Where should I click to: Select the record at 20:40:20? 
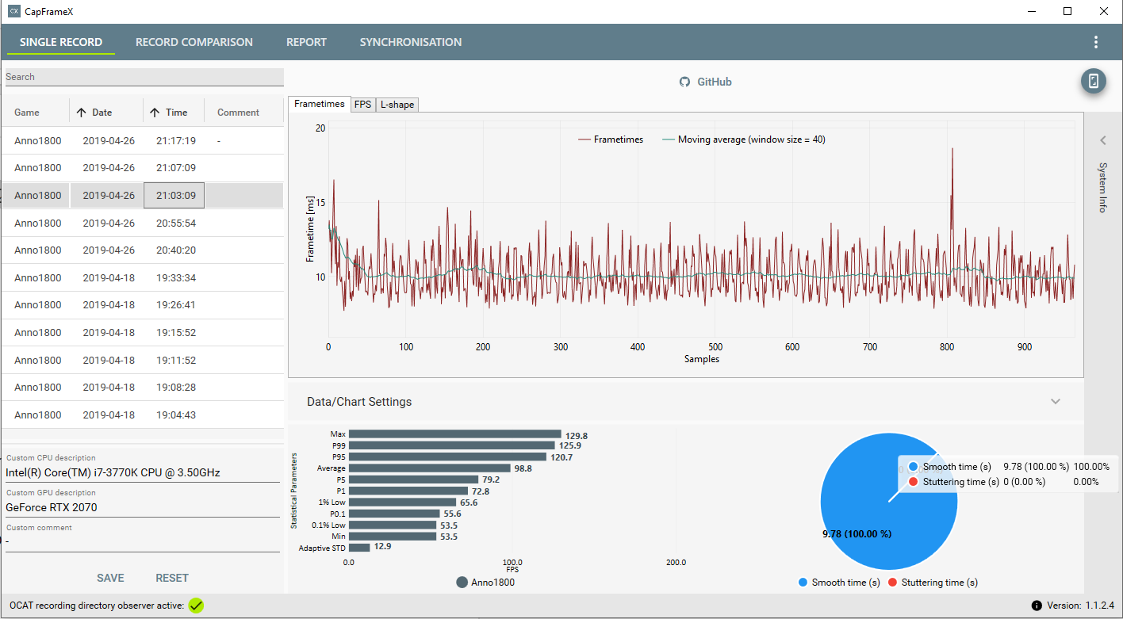pyautogui.click(x=143, y=250)
